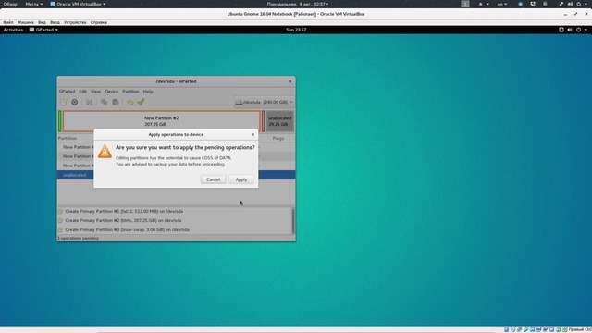The height and width of the screenshot is (333, 592).
Task: Select Create Primary Partition #2 btrfs operation
Action: [123, 220]
